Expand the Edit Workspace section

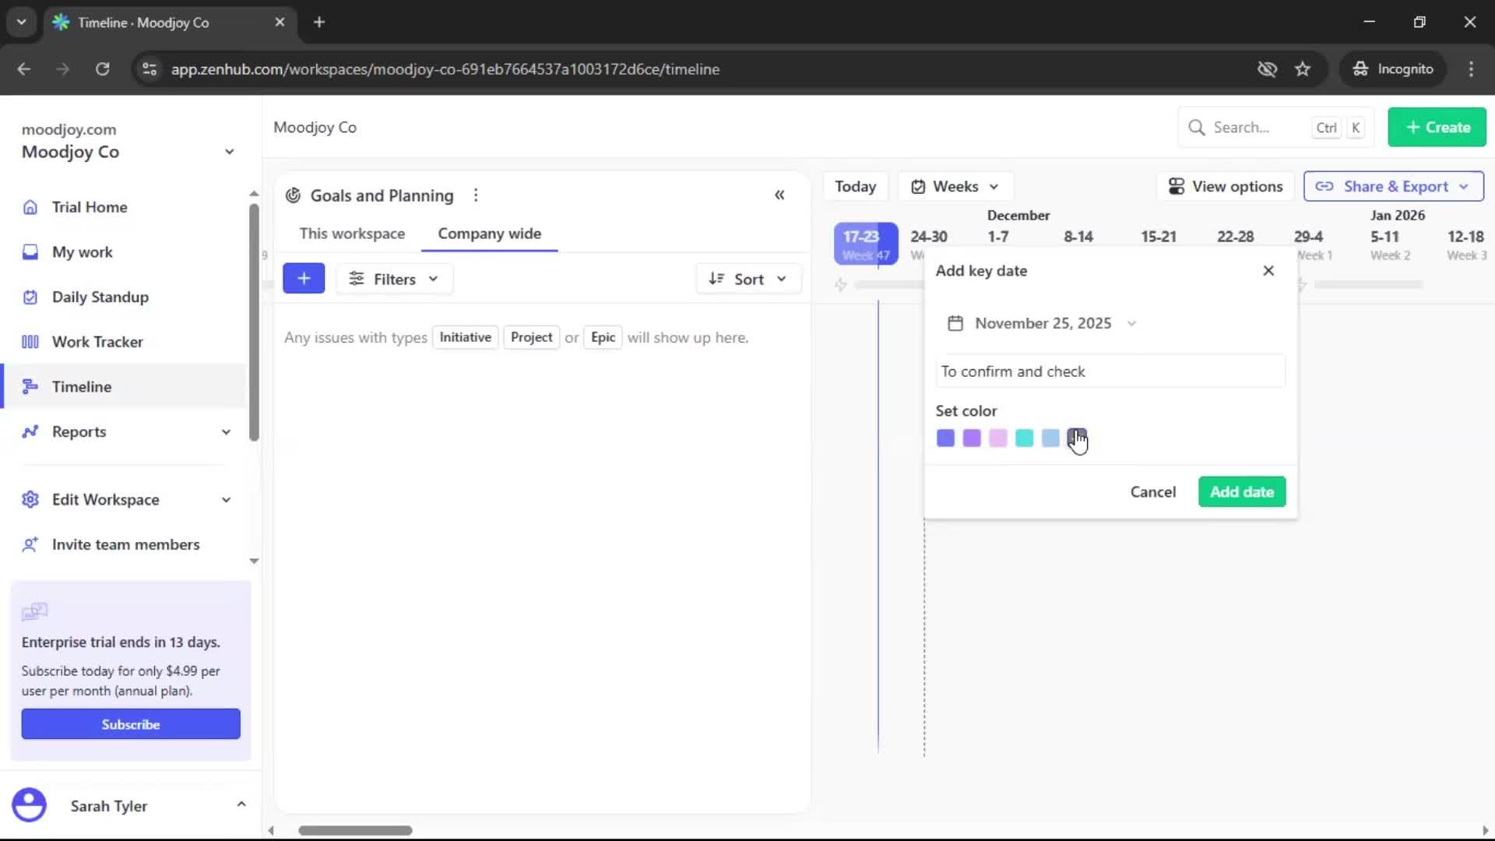tap(225, 499)
